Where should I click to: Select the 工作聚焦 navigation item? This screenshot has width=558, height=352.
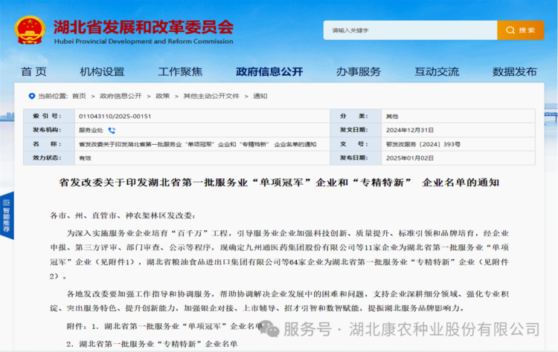pyautogui.click(x=180, y=72)
